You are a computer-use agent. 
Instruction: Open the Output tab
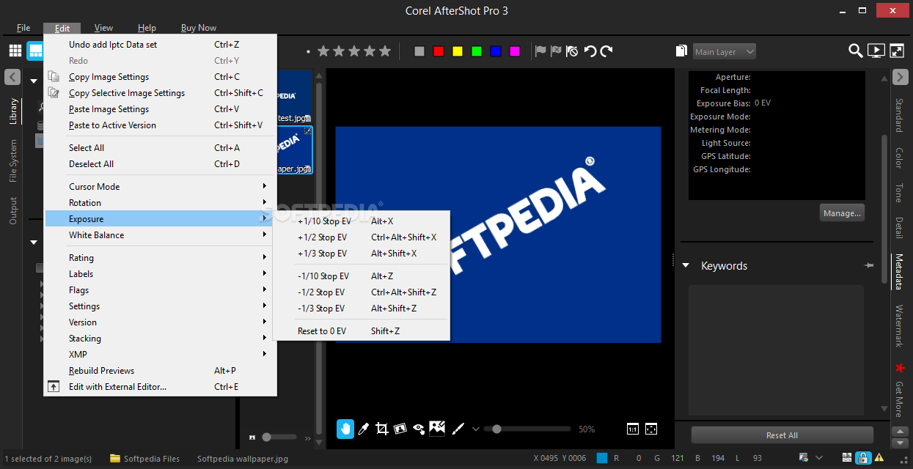point(12,210)
